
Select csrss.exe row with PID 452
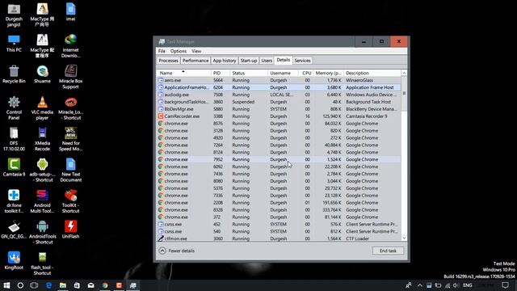[279, 225]
